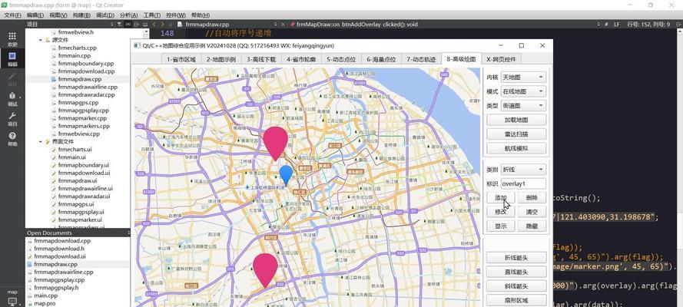Open the 类型 street map type dropdown
The image size is (683, 307).
point(523,105)
